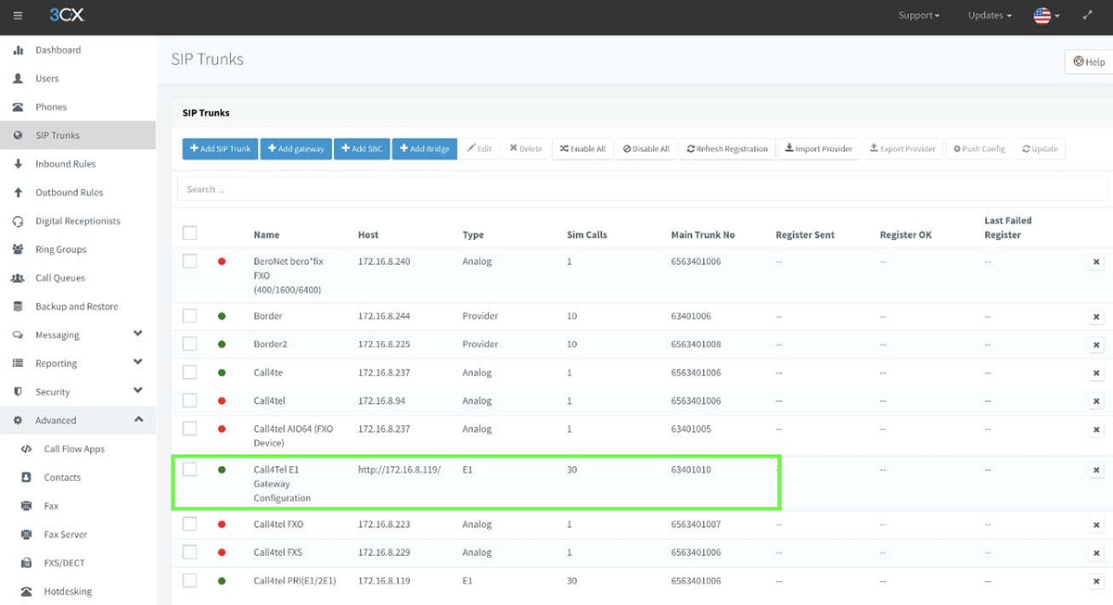Viewport: 1113px width, 605px height.
Task: Open Ring Groups from sidebar
Action: click(61, 249)
